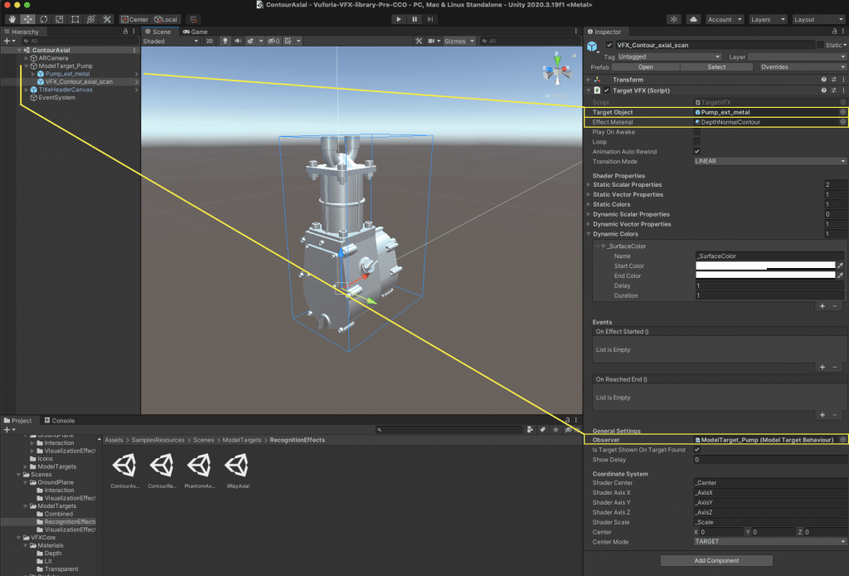
Task: Switch to the Game tab
Action: click(x=196, y=32)
